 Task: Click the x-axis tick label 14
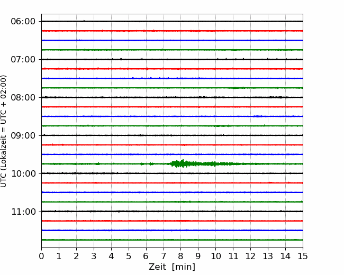click(x=285, y=256)
